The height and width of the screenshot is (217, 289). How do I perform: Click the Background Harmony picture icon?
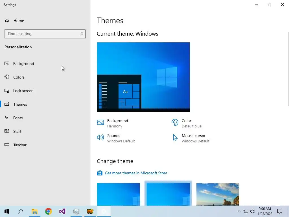[100, 122]
